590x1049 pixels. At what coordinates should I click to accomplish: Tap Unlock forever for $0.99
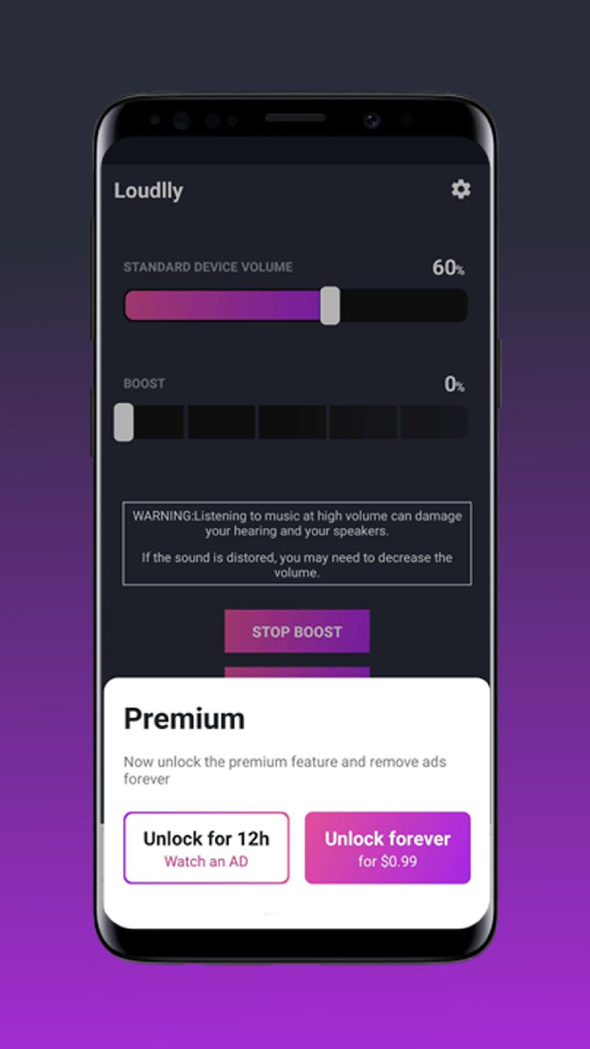(388, 848)
